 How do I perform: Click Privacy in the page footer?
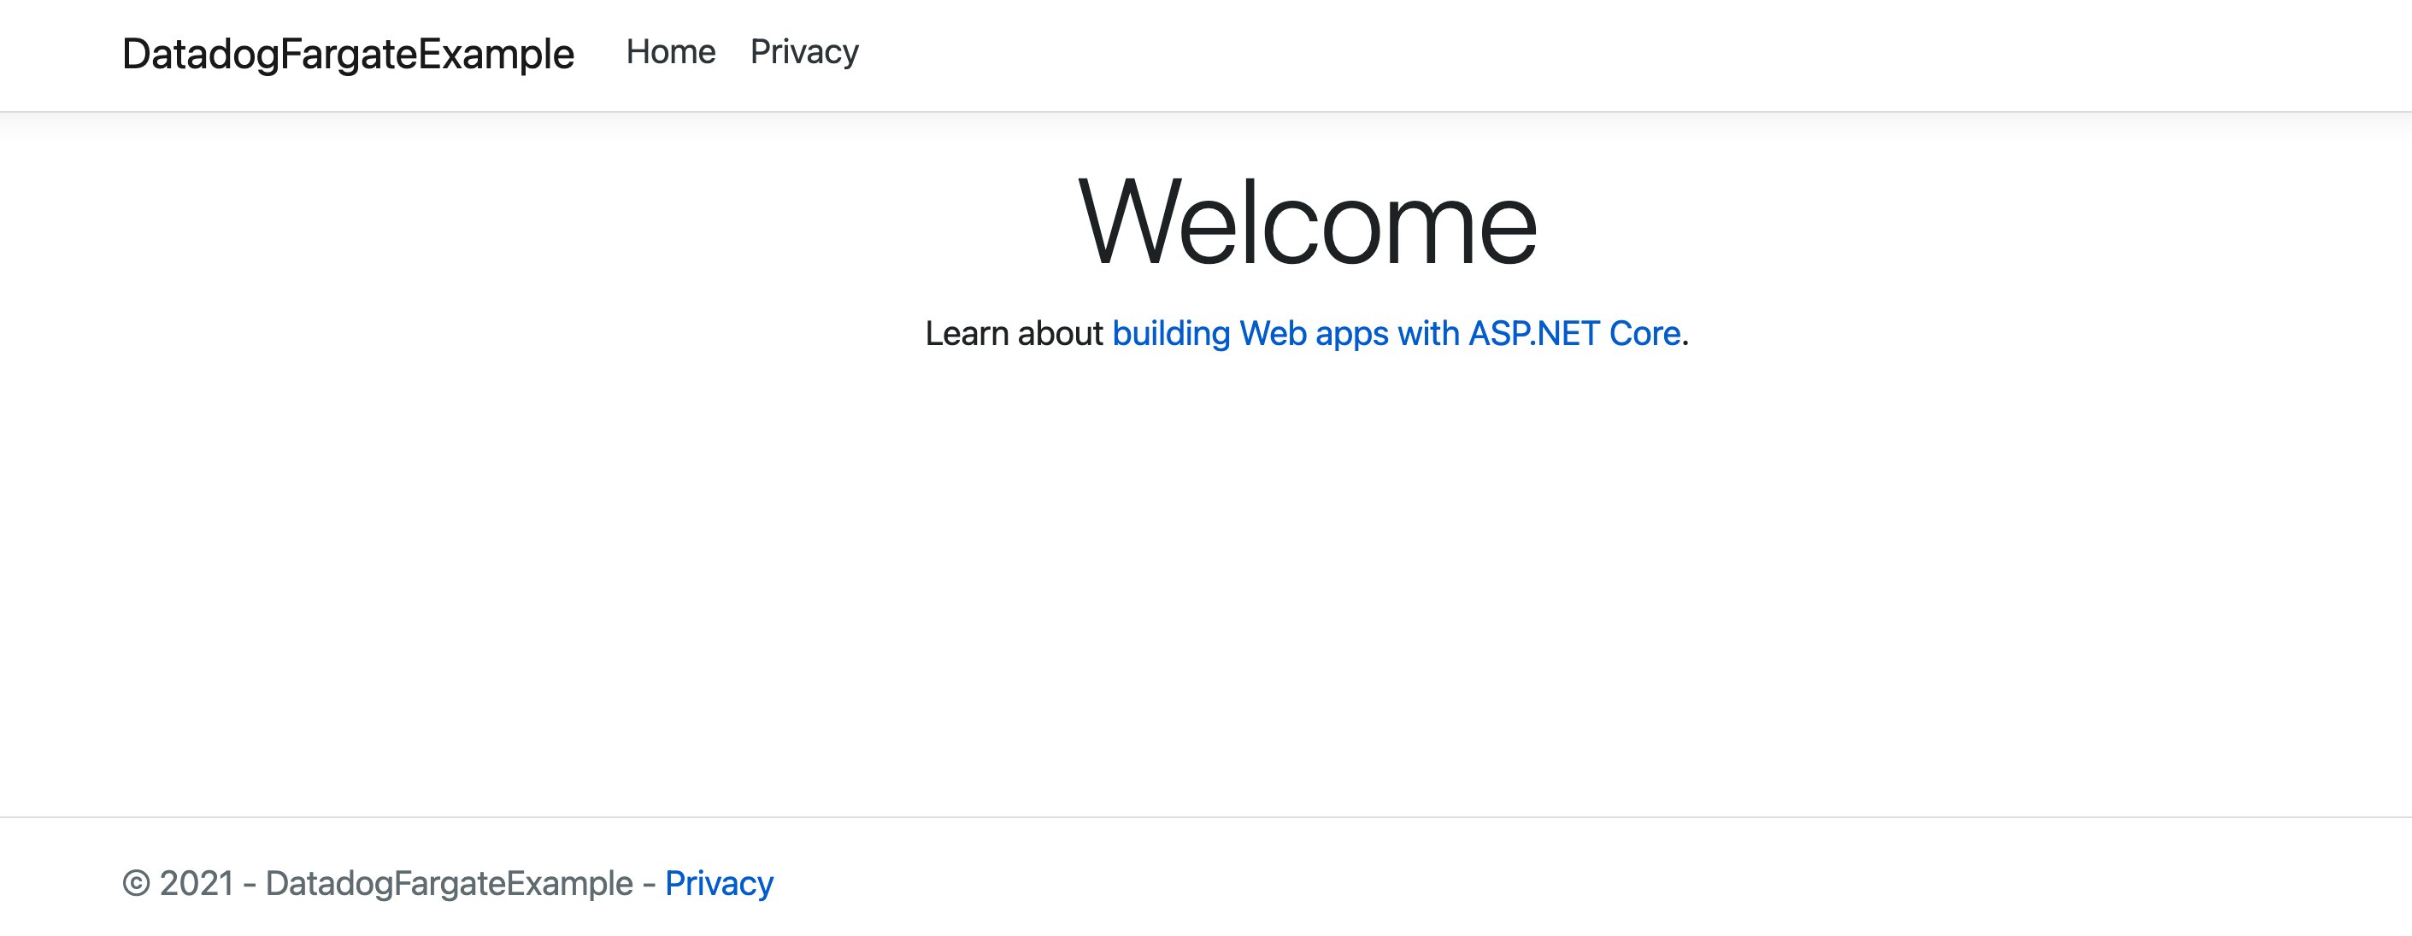pos(719,880)
